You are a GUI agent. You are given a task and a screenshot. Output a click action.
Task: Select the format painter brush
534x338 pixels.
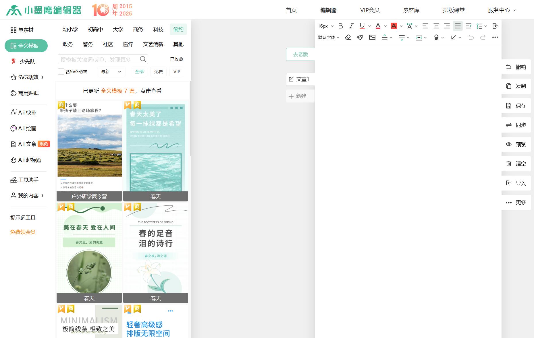point(360,37)
